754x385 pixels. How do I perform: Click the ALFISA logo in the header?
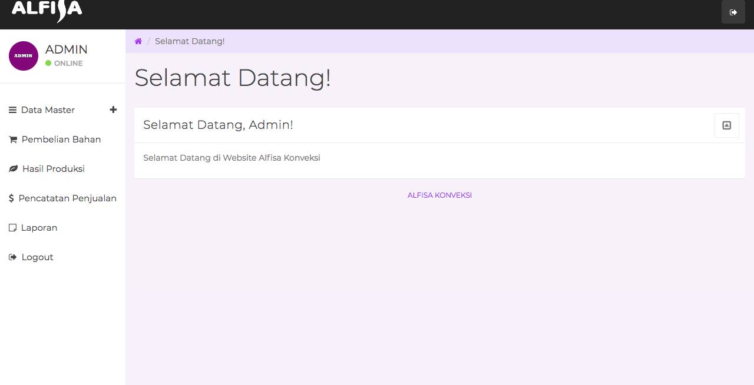(x=47, y=10)
